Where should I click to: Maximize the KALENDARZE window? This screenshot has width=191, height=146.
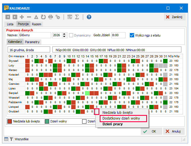[168, 8]
